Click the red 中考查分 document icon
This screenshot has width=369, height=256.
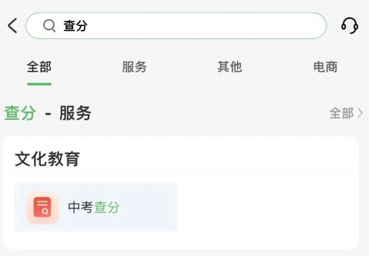pyautogui.click(x=43, y=208)
